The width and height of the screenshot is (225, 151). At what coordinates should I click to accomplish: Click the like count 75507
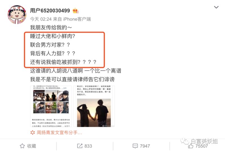pos(201,146)
